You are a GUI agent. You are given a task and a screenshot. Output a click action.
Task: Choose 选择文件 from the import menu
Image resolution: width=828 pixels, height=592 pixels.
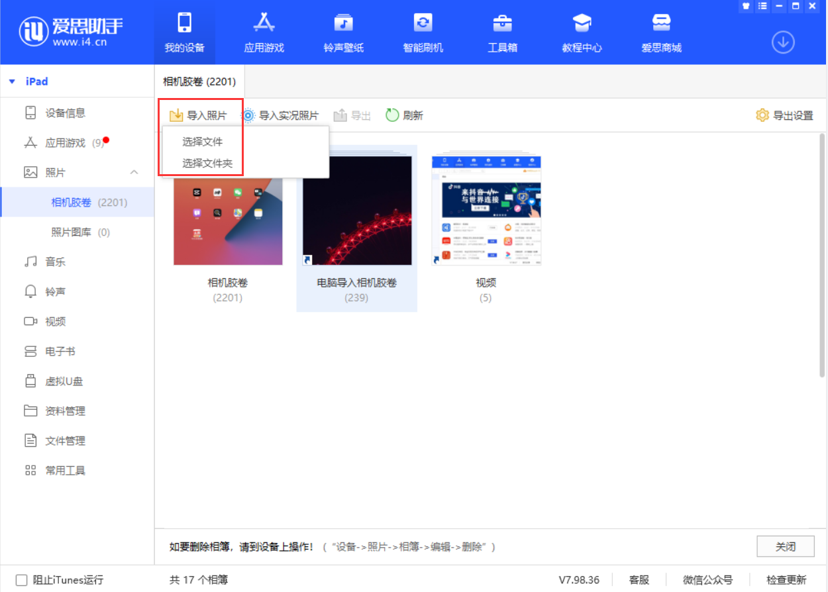[x=203, y=142]
